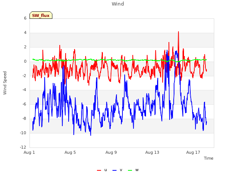236x177 pixels.
Task: Click the y-axis label 0
Action: coord(25,62)
